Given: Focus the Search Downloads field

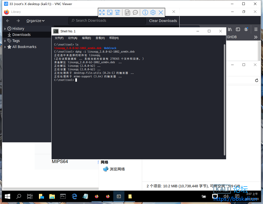Looking at the screenshot, I should (107, 21).
